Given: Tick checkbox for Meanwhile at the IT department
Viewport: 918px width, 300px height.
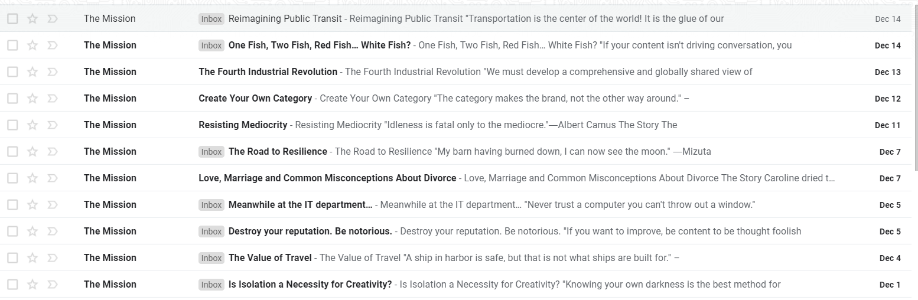Looking at the screenshot, I should tap(12, 205).
